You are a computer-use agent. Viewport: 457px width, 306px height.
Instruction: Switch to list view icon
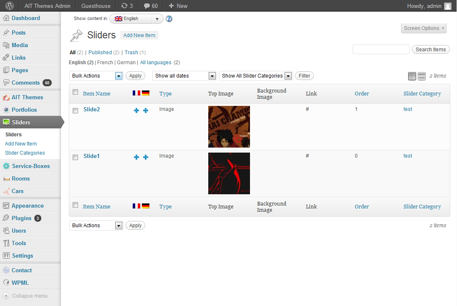click(x=412, y=76)
